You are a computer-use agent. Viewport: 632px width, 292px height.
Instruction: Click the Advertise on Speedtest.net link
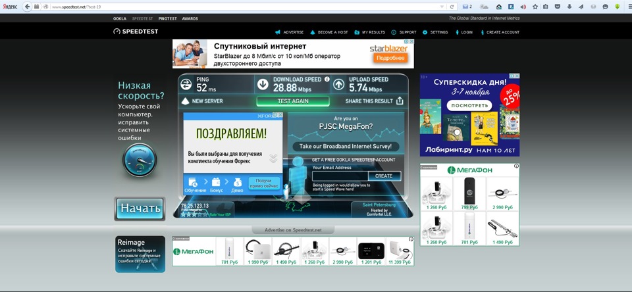[293, 230]
